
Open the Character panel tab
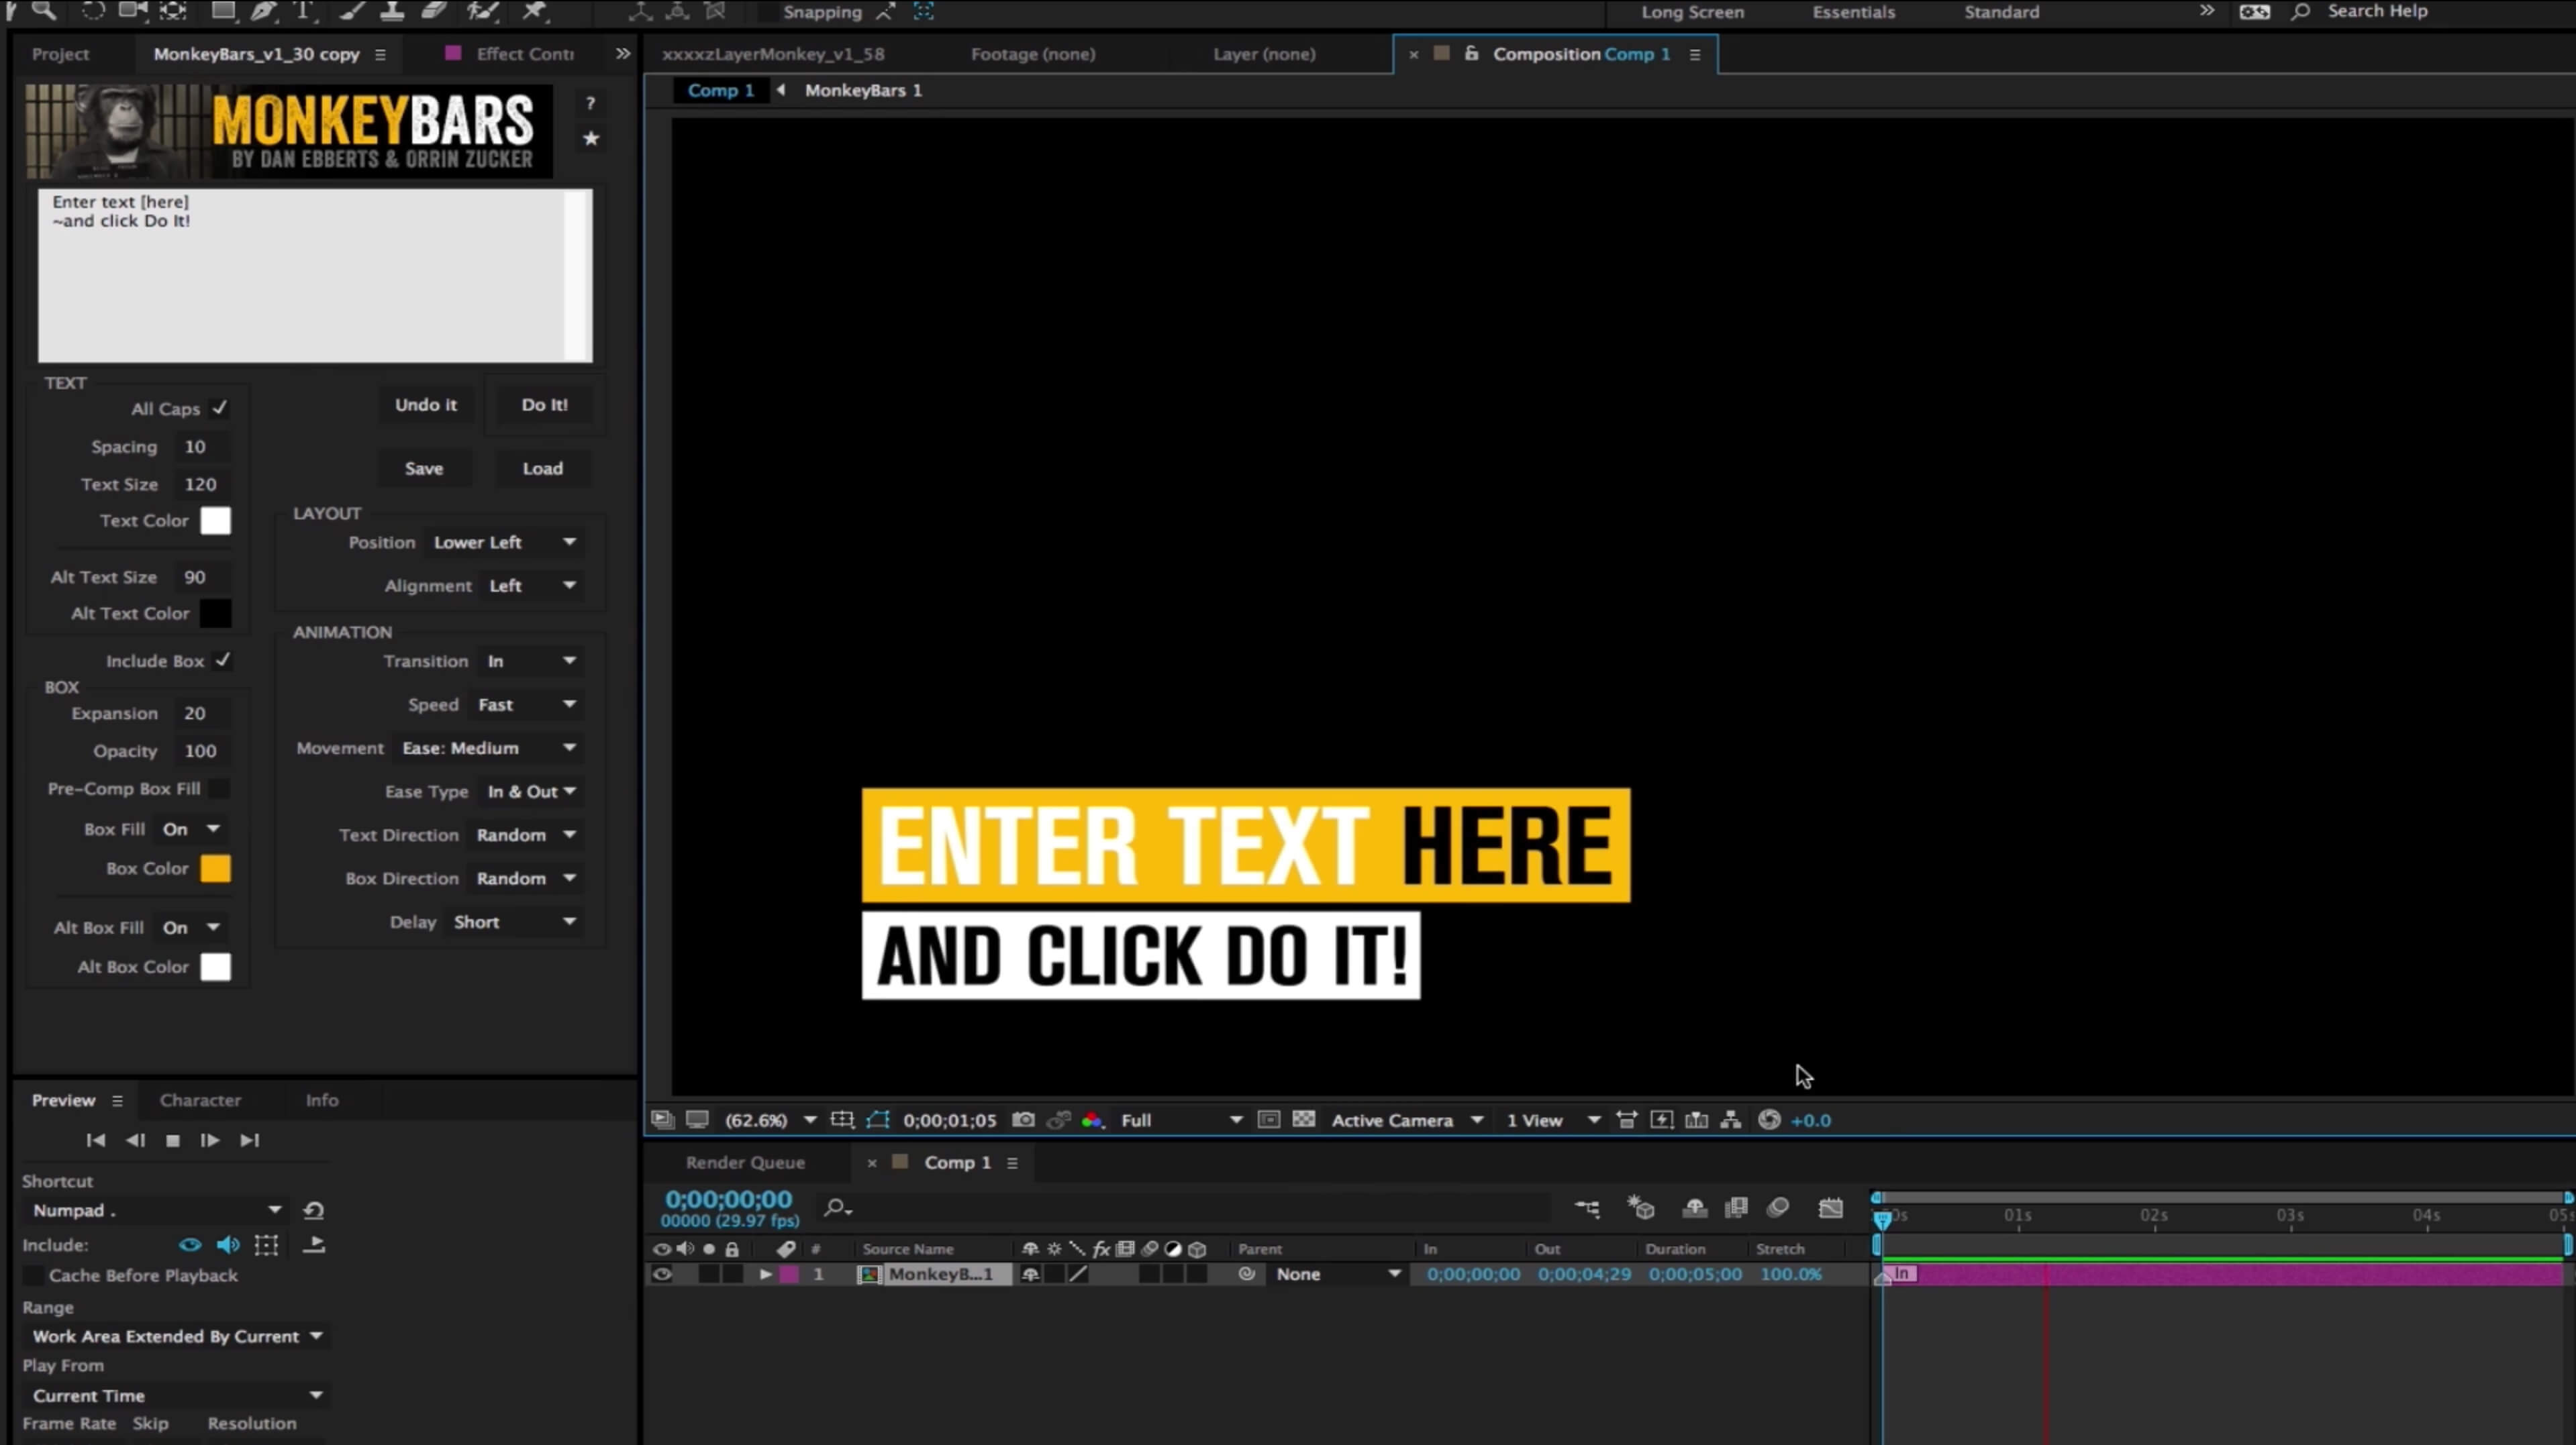coord(200,1100)
